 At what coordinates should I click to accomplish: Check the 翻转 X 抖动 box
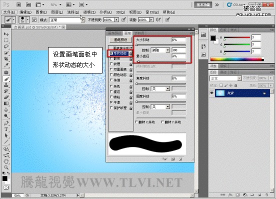[136, 122]
